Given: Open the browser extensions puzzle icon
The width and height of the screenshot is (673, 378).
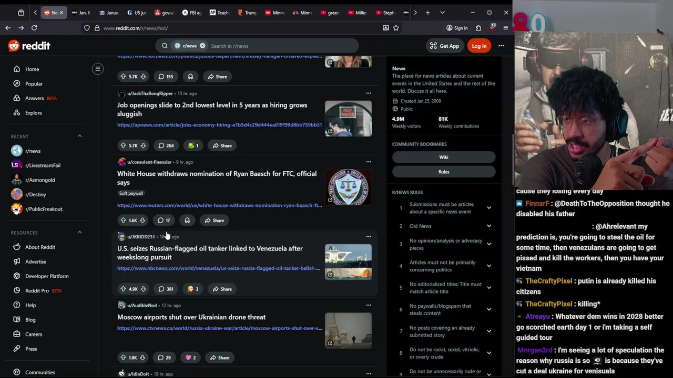Looking at the screenshot, I should 478,28.
